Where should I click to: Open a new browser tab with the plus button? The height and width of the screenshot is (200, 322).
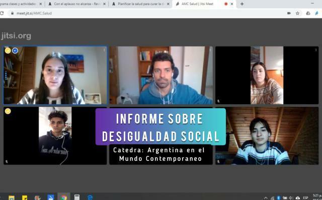(242, 4)
